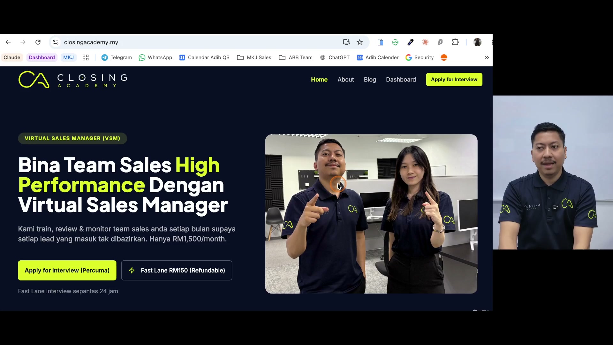Open the Telegram bookmark

click(x=117, y=57)
